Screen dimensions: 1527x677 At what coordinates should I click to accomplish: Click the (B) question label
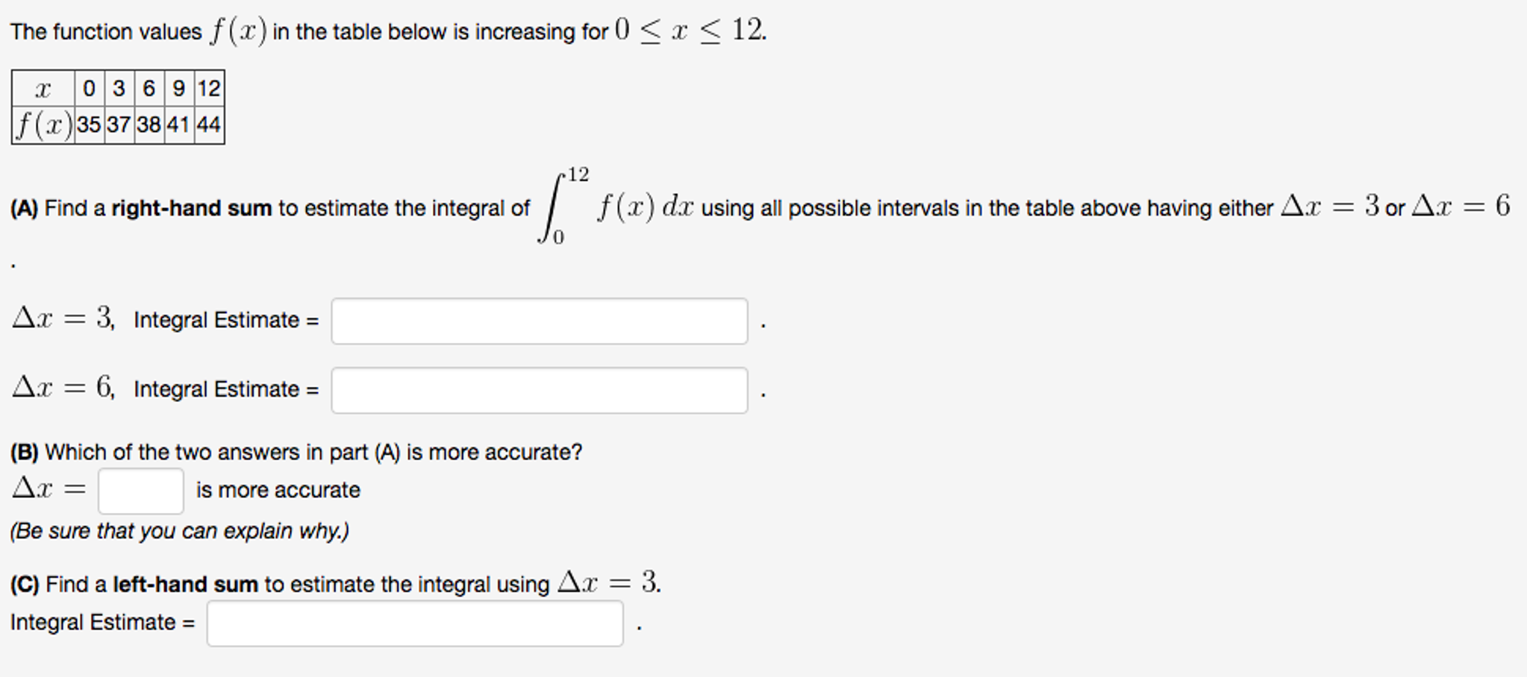[25, 452]
